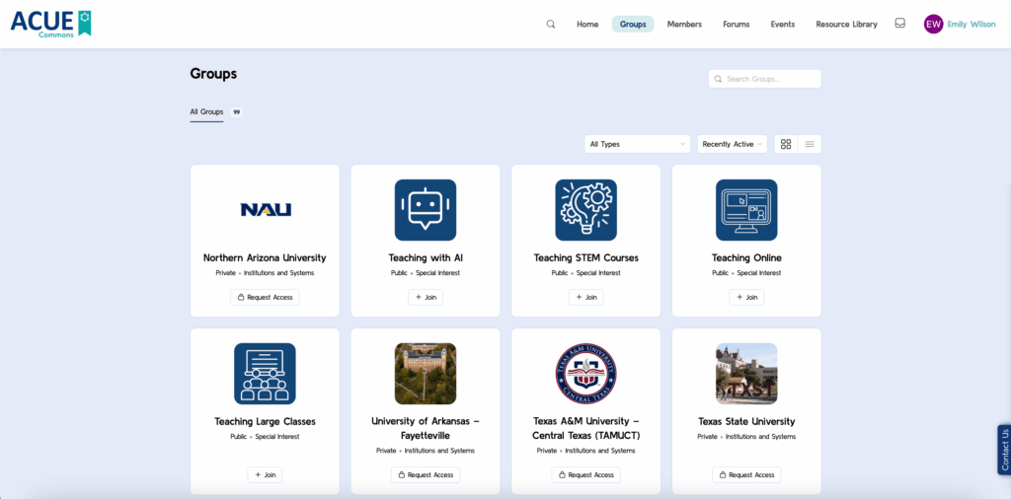Click the ACUE Commons logo
The height and width of the screenshot is (499, 1011).
tap(51, 24)
